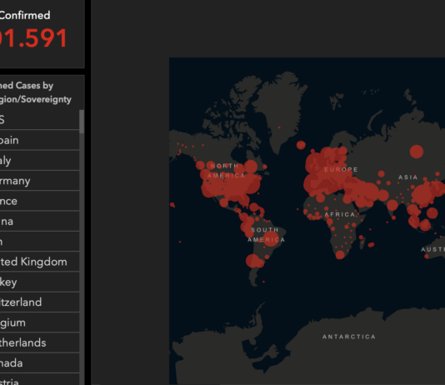Click the NORTH AMERICA map label
The width and height of the screenshot is (445, 385).
click(x=226, y=171)
